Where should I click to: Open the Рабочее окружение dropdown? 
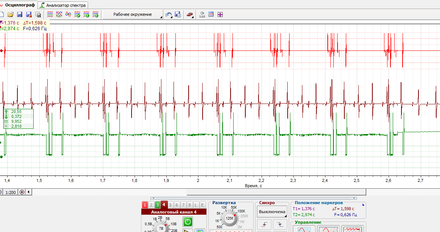[133, 14]
